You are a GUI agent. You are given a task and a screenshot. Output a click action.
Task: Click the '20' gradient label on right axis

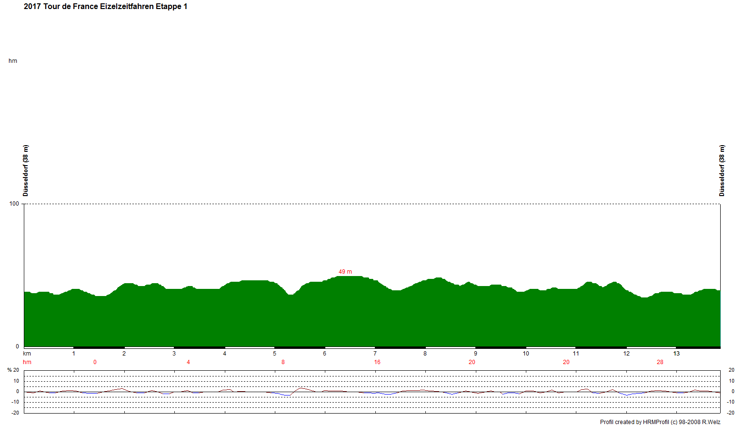[x=732, y=370]
